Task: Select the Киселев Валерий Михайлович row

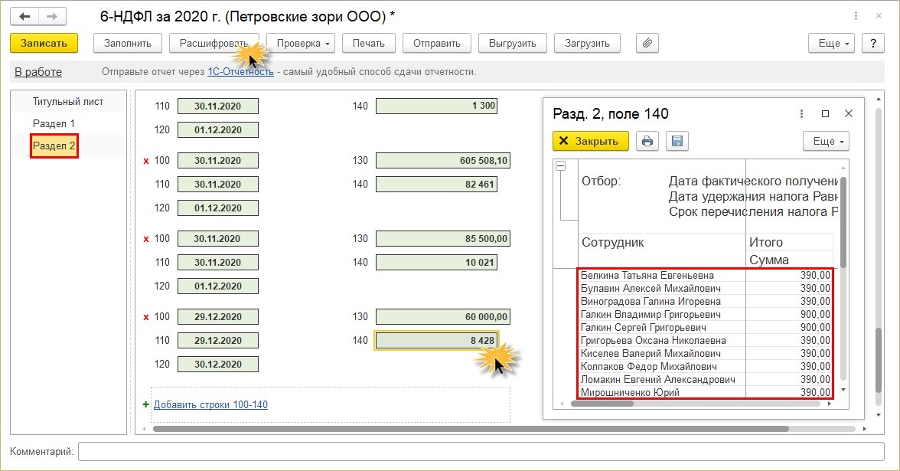Action: point(706,354)
